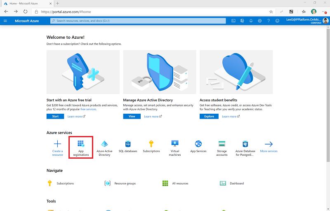Open browser favorites list icon
This screenshot has width=330, height=211.
click(x=304, y=12)
